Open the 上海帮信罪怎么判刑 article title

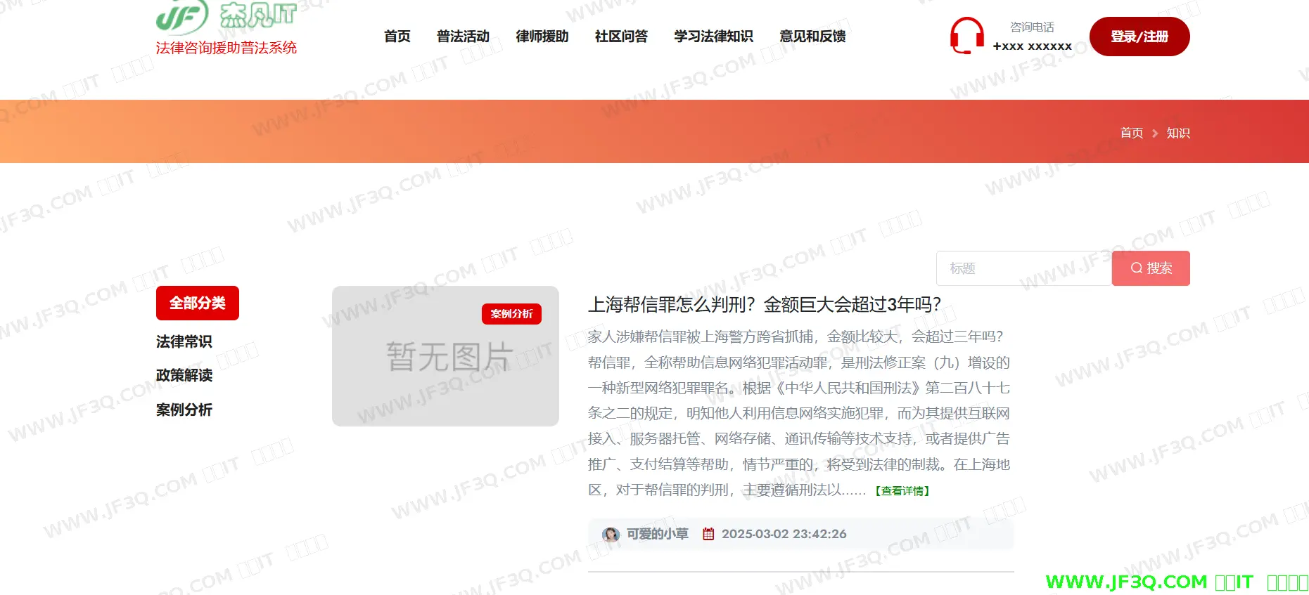point(764,305)
